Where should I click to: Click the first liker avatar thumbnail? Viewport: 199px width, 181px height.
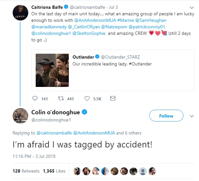78,171
